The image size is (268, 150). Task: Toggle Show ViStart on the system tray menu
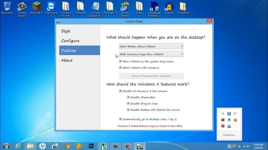coord(120,61)
